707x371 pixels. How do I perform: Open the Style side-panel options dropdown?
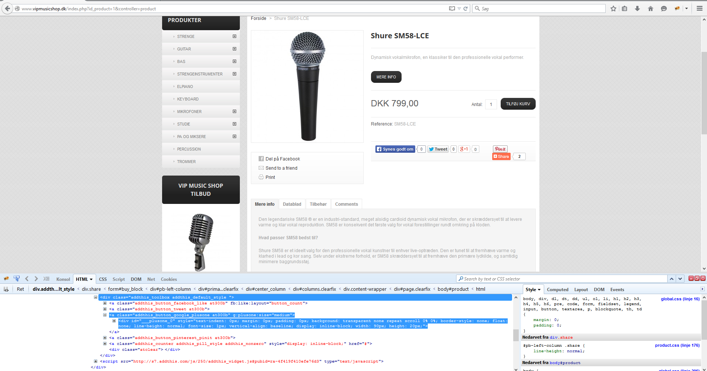coord(539,290)
